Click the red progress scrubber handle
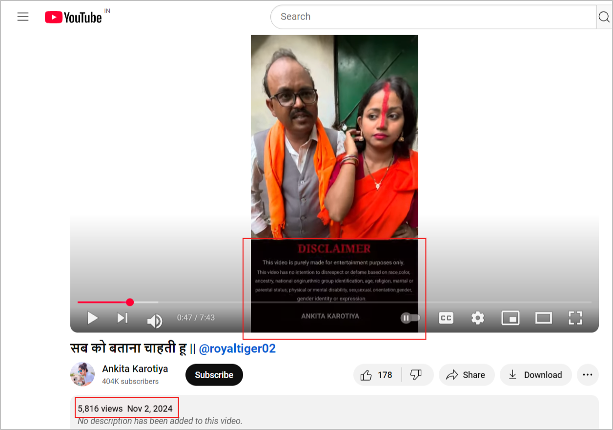 (130, 302)
